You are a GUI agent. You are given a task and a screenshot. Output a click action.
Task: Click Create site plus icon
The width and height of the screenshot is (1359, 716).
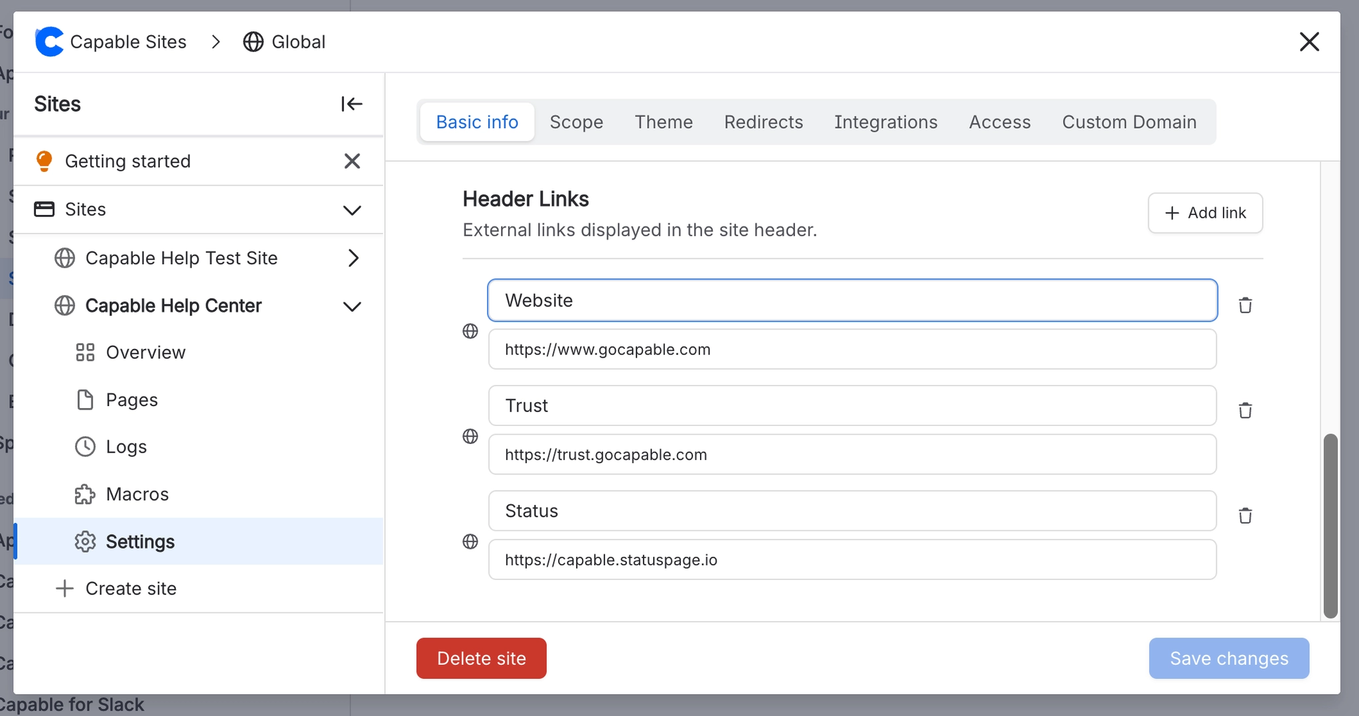pos(64,589)
